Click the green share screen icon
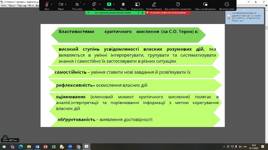This screenshot has width=268, height=150. coord(109,4)
